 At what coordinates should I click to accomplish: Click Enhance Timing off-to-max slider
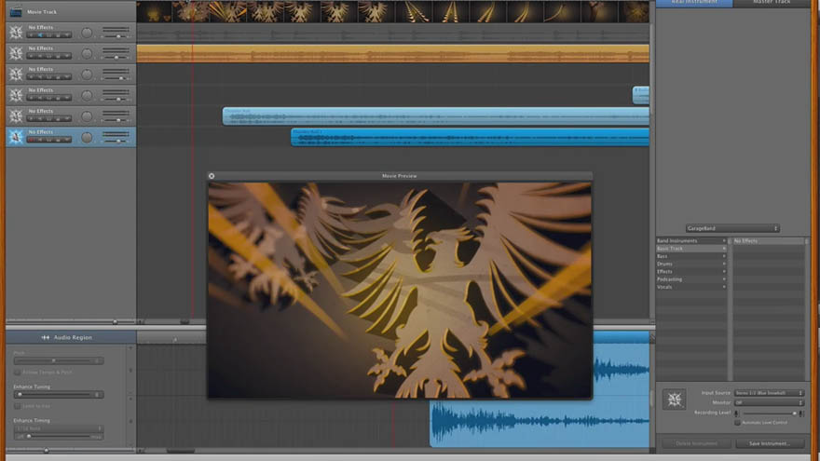pos(59,437)
